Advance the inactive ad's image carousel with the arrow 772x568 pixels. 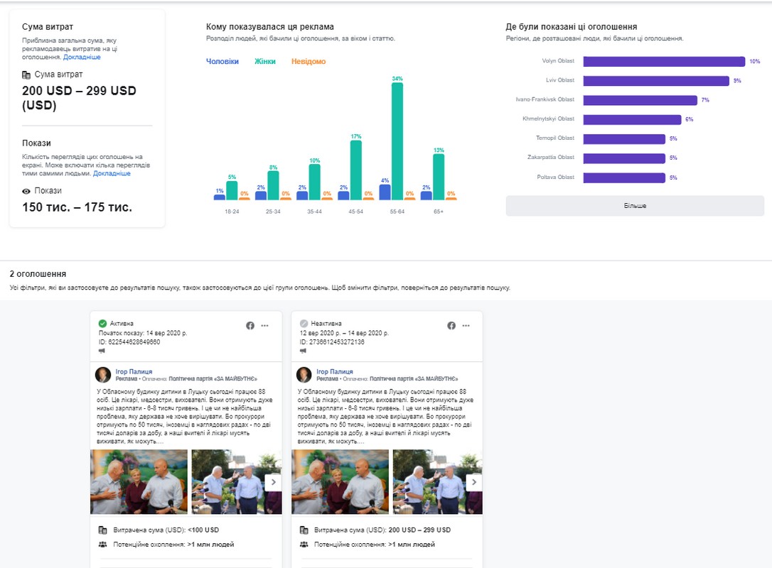tap(474, 482)
